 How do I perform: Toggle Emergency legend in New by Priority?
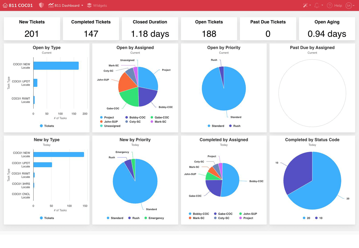coord(154,218)
